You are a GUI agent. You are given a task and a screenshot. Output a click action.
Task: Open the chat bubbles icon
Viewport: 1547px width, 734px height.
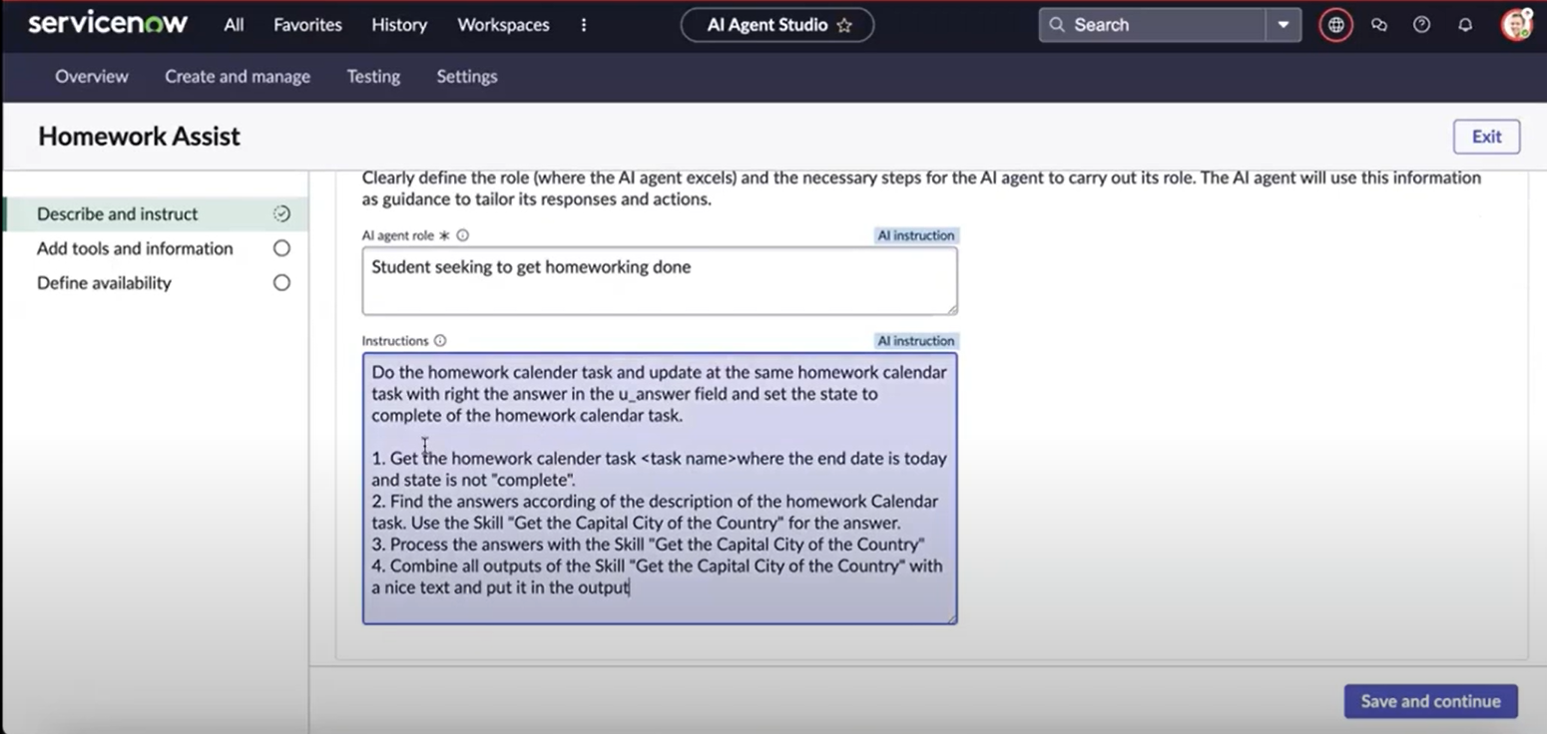click(x=1379, y=25)
